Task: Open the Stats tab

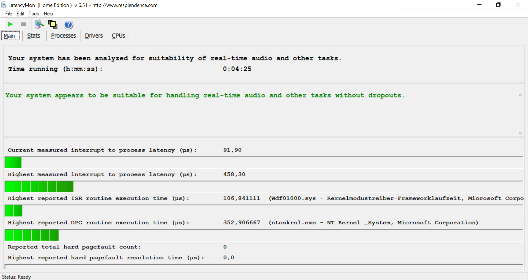Action: pyautogui.click(x=34, y=36)
